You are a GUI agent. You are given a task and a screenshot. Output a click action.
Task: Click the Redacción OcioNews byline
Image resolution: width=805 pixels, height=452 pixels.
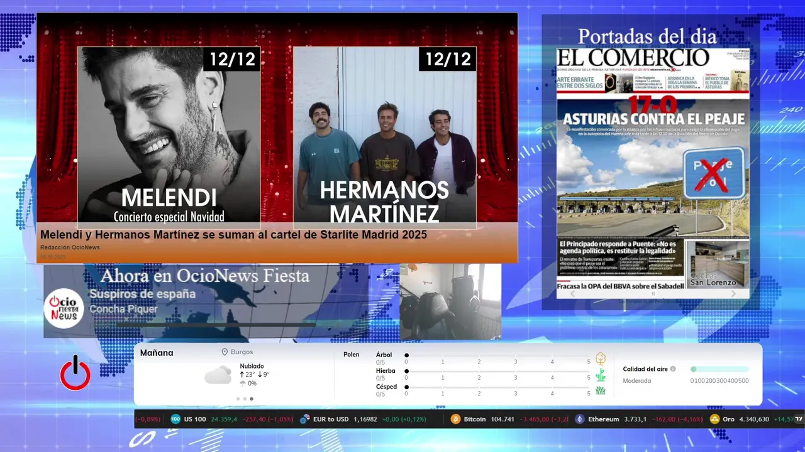(70, 247)
